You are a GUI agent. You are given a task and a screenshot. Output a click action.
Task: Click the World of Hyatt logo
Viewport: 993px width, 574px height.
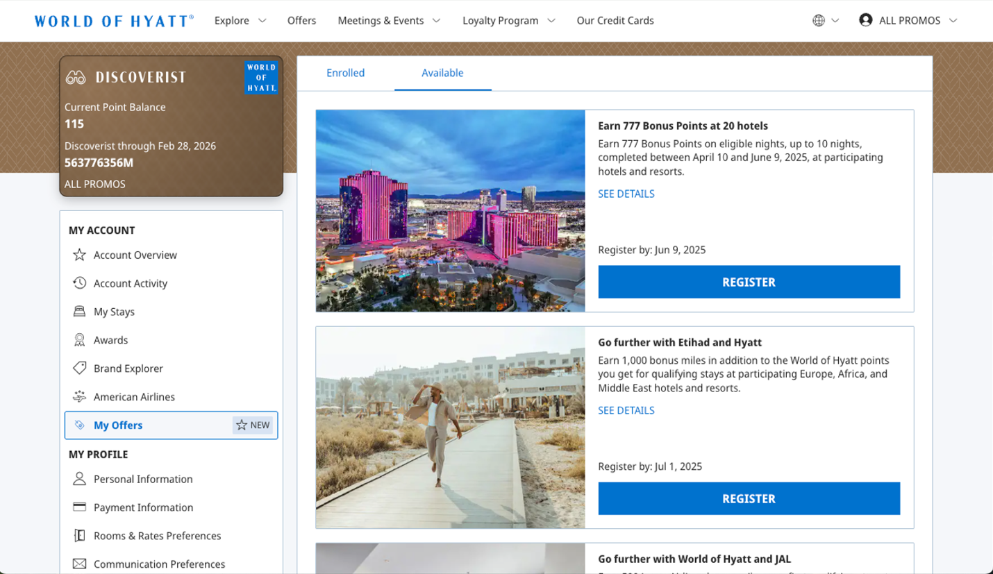(x=114, y=21)
